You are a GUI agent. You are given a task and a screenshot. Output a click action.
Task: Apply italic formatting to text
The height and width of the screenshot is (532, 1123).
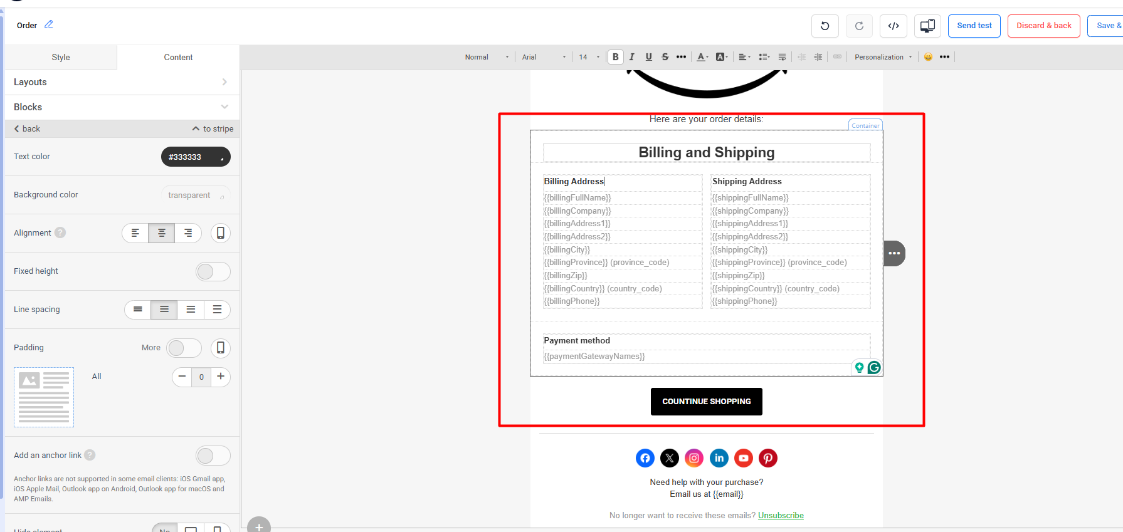pyautogui.click(x=631, y=57)
